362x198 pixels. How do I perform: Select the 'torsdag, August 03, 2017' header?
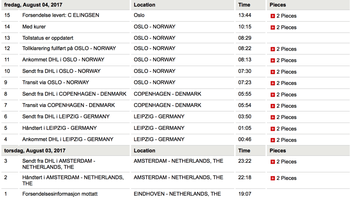coord(35,151)
